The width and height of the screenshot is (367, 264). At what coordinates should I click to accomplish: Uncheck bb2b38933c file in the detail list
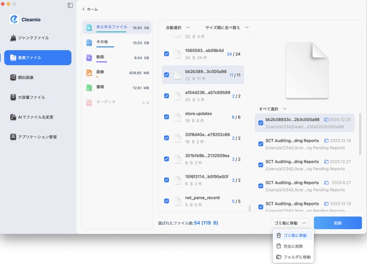[261, 123]
